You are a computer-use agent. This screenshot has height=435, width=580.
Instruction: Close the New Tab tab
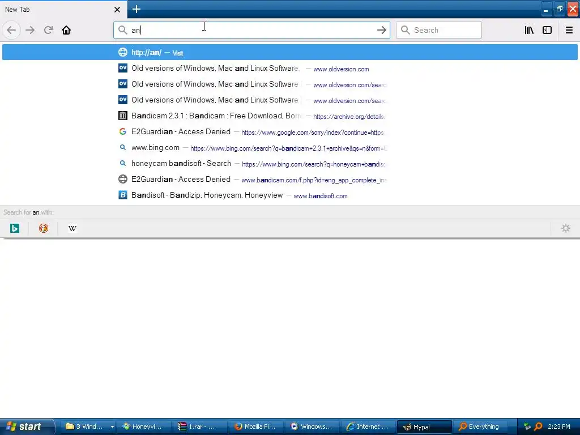tap(117, 10)
